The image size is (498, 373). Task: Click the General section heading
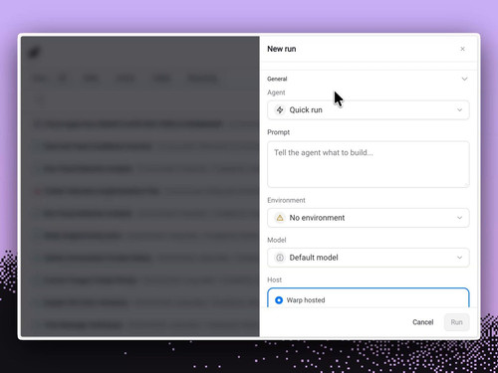[277, 79]
